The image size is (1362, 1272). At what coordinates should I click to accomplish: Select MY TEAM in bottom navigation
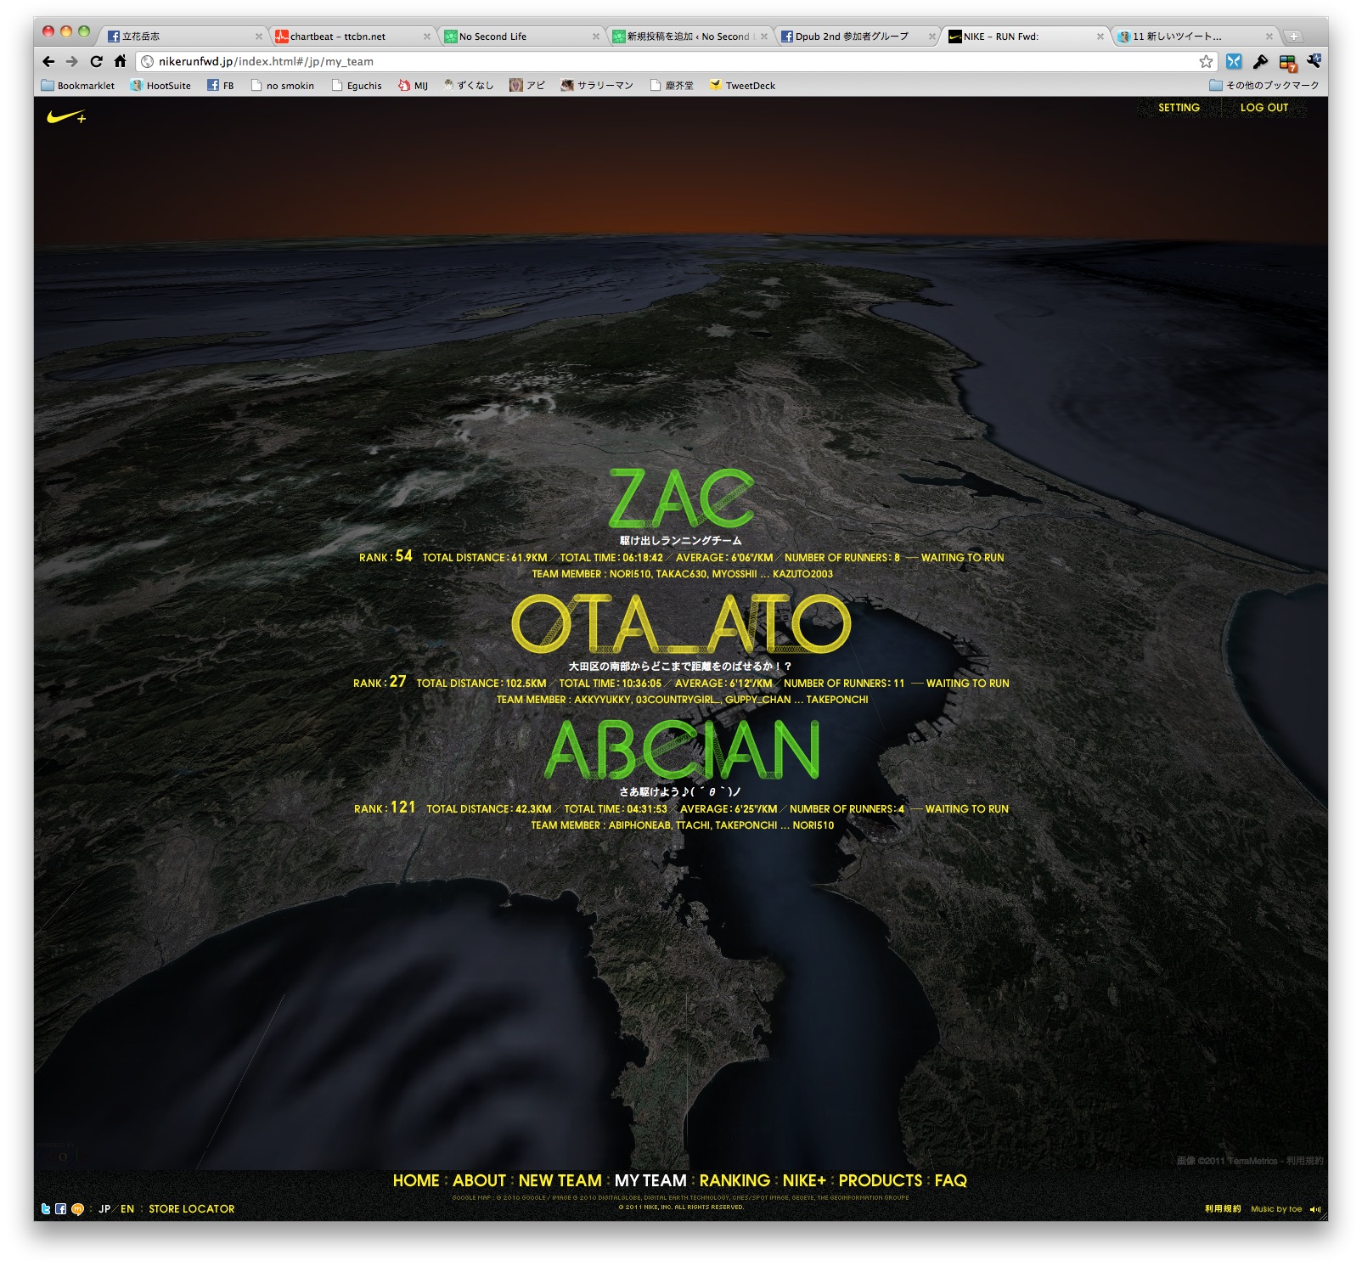coord(650,1180)
